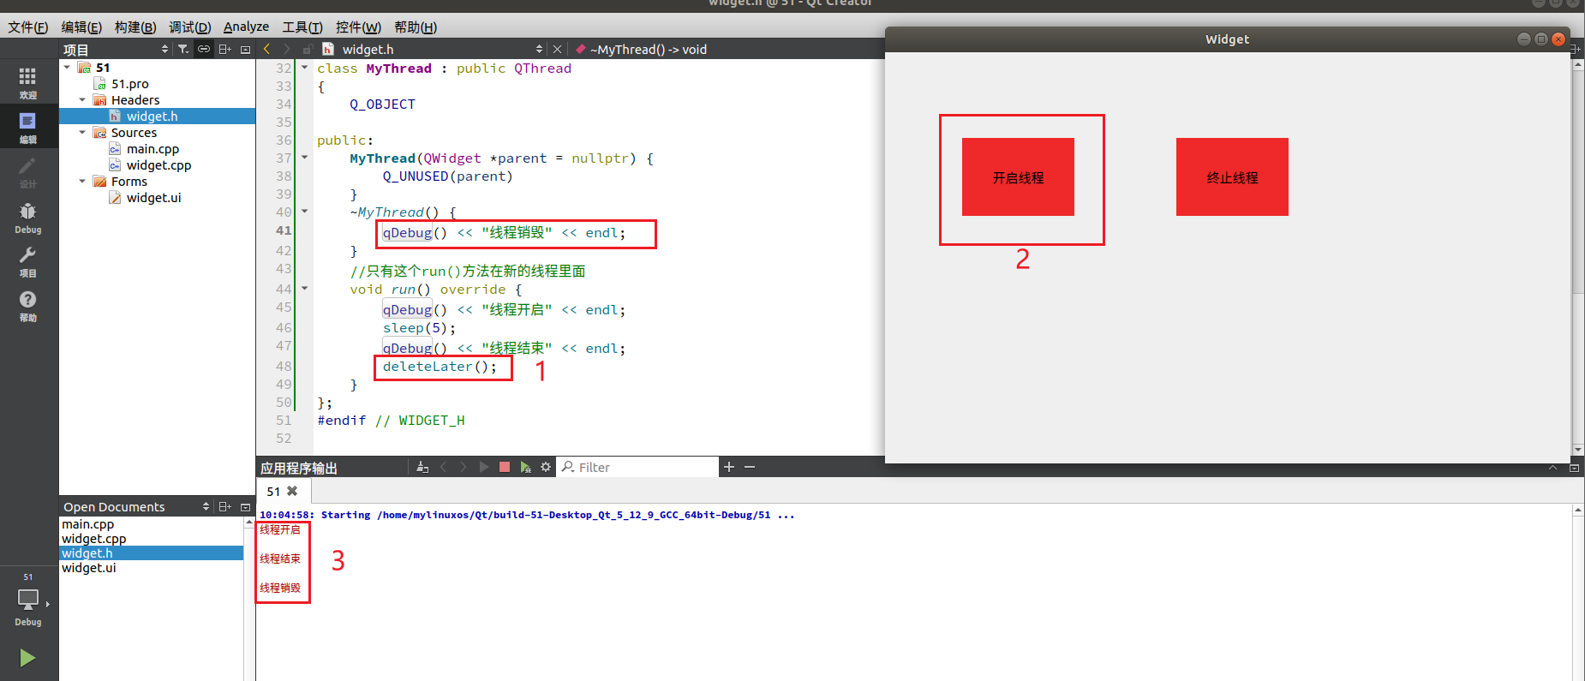
Task: Open the ~MyThread() symbol dropdown
Action: point(649,50)
